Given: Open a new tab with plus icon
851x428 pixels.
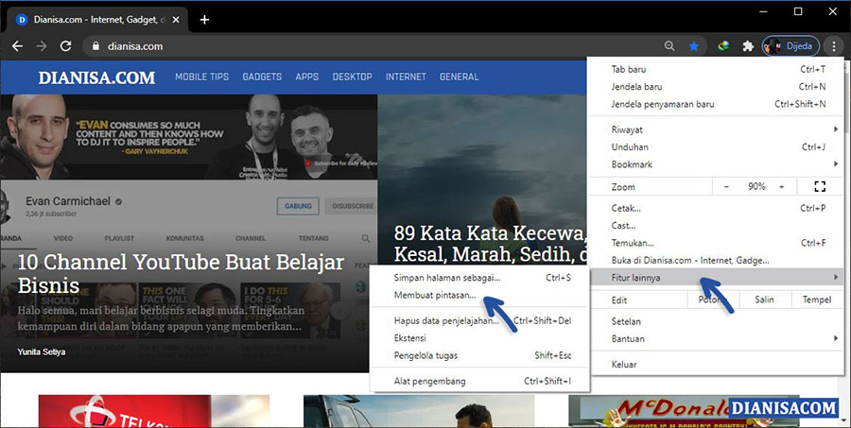Looking at the screenshot, I should coord(204,20).
